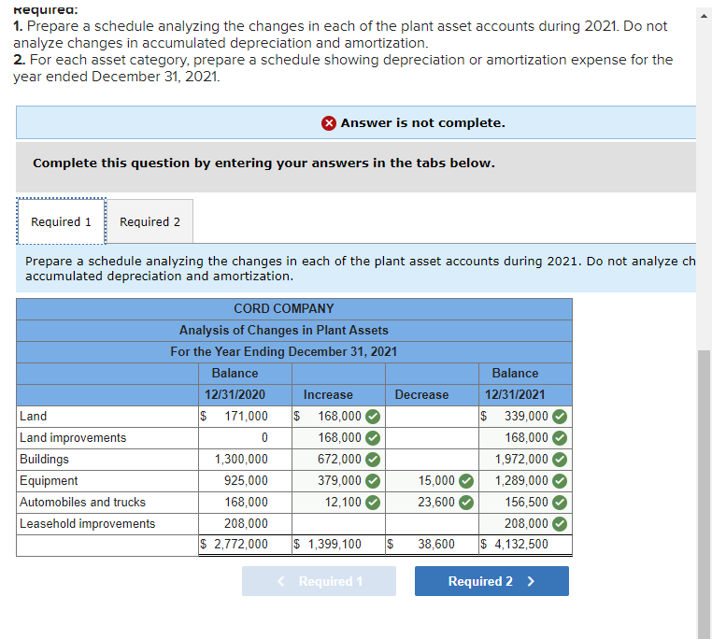Click the "Decrease" column header
This screenshot has width=712, height=639.
(421, 395)
